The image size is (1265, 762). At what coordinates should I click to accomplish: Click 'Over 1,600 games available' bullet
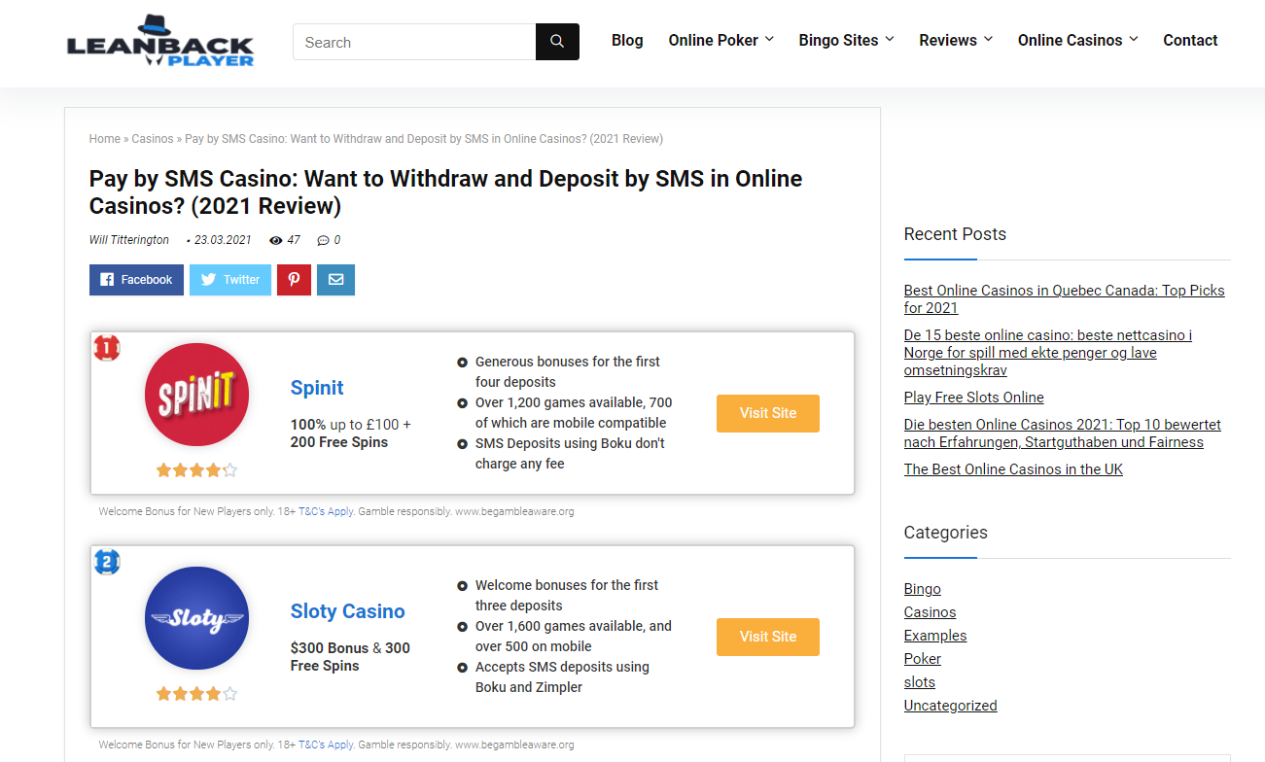click(x=573, y=636)
